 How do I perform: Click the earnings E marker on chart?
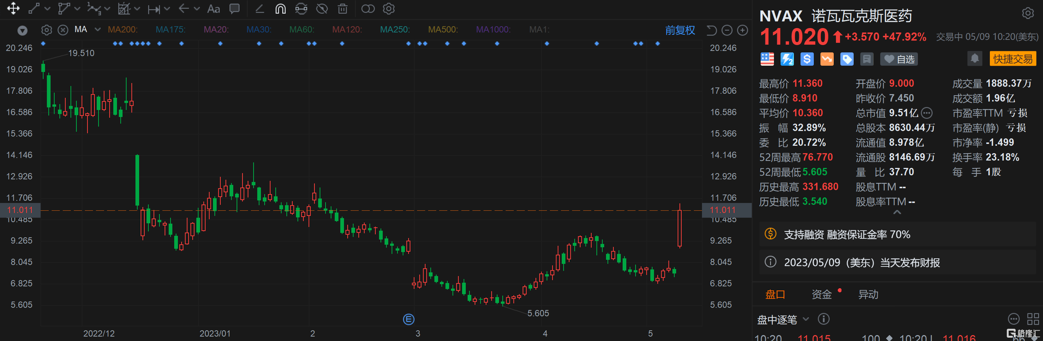(x=409, y=320)
